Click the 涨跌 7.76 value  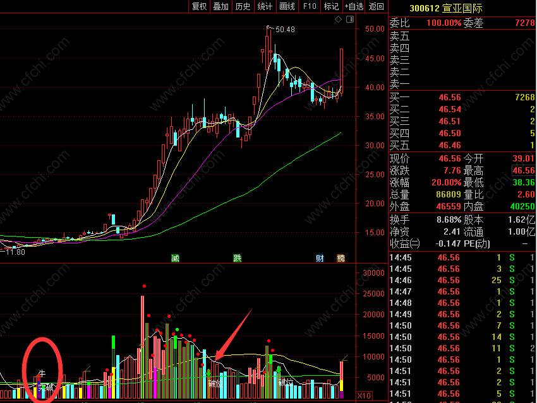coord(452,170)
